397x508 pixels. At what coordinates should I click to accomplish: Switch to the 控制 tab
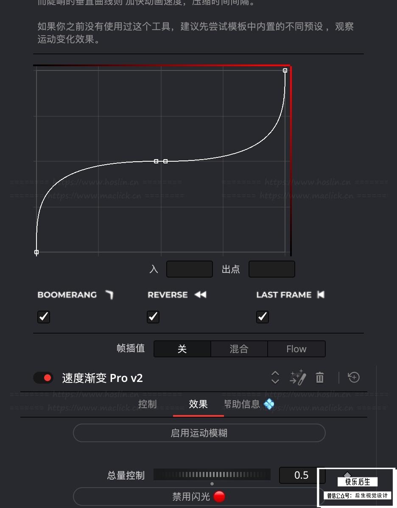click(x=147, y=404)
